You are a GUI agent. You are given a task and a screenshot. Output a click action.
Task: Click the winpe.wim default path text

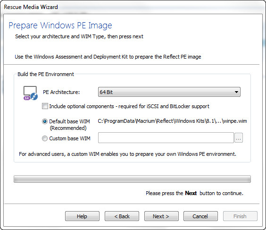pyautogui.click(x=172, y=121)
